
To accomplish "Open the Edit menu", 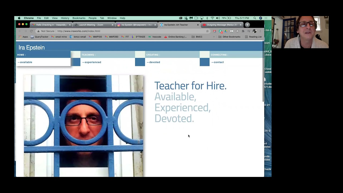I will [x=46, y=18].
